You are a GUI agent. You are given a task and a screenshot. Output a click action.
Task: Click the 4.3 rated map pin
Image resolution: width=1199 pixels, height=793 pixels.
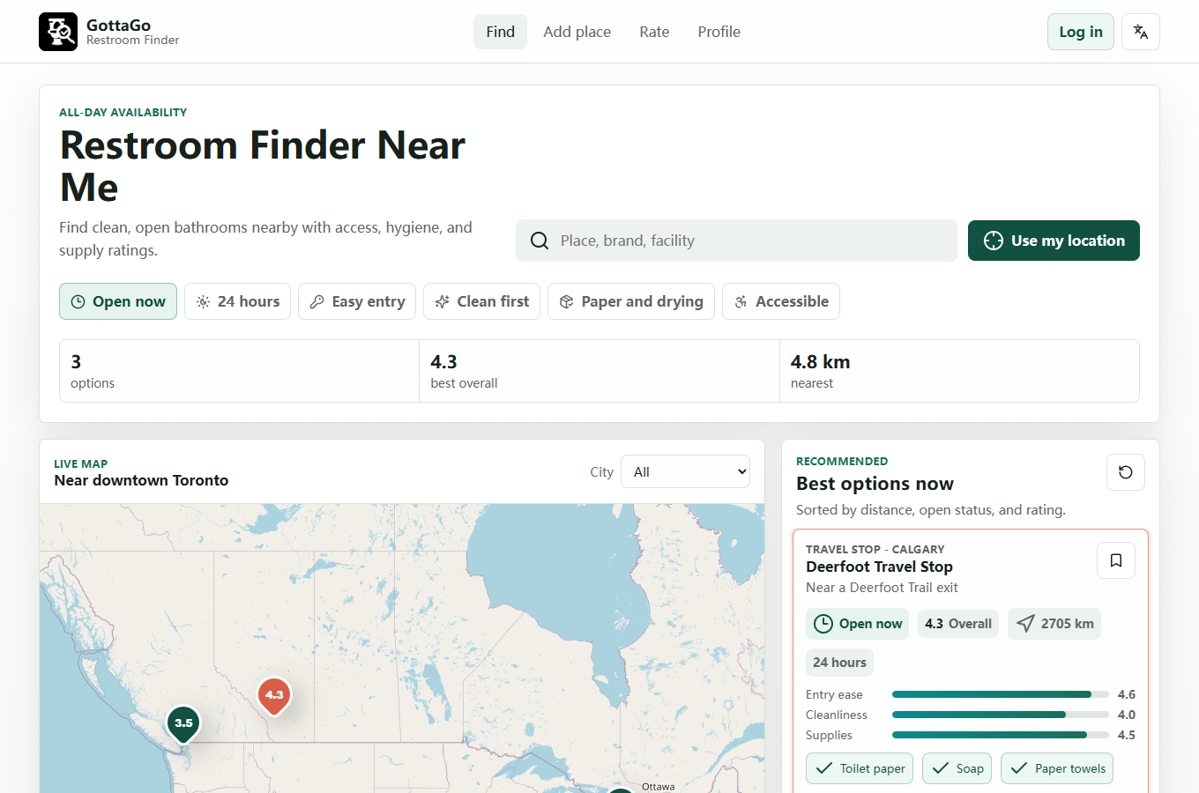pos(274,696)
